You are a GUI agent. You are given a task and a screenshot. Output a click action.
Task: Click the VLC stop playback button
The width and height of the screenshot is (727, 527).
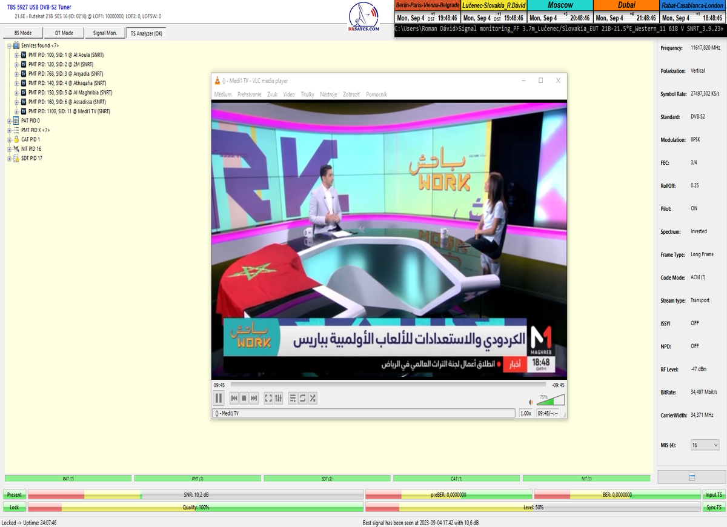click(x=244, y=398)
